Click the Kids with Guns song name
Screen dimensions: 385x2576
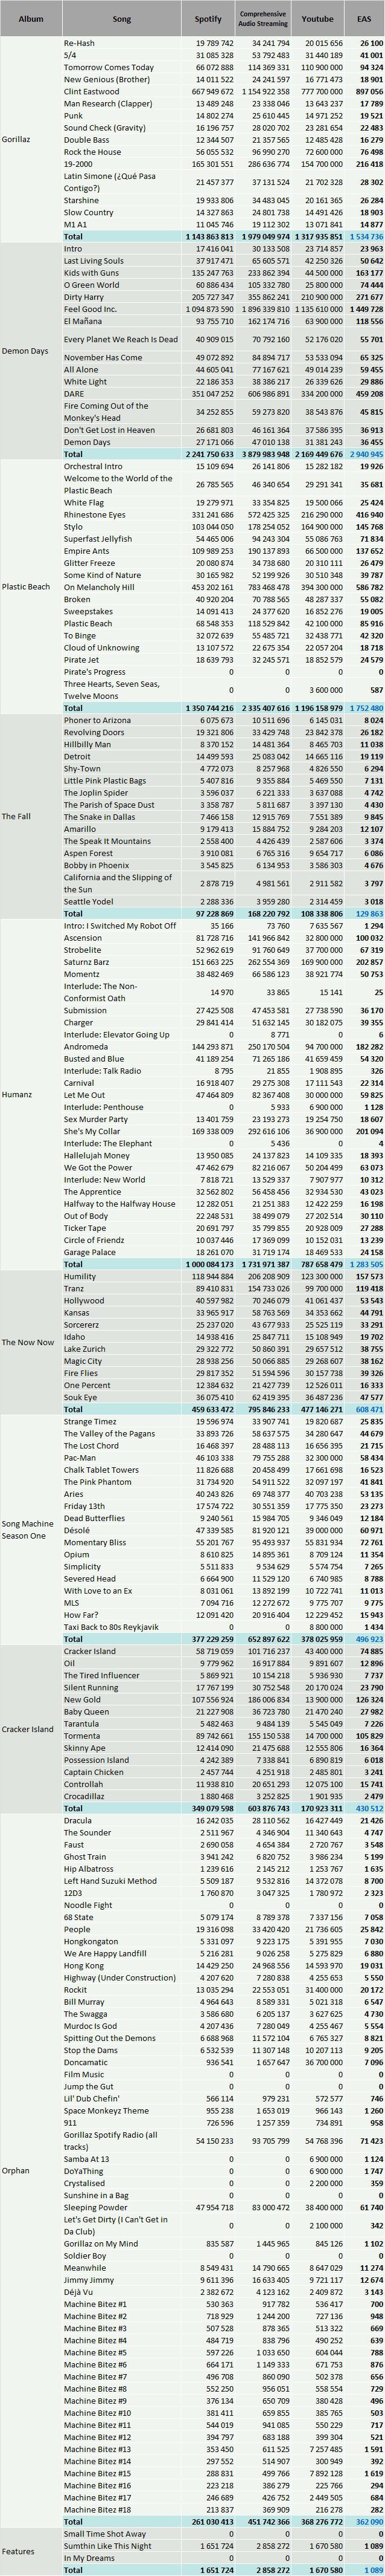(x=91, y=273)
